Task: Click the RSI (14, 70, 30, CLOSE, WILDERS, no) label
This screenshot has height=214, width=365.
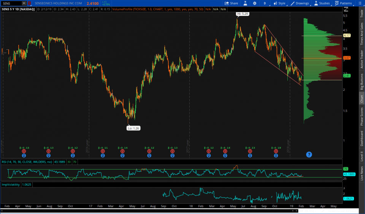Action: 27,162
